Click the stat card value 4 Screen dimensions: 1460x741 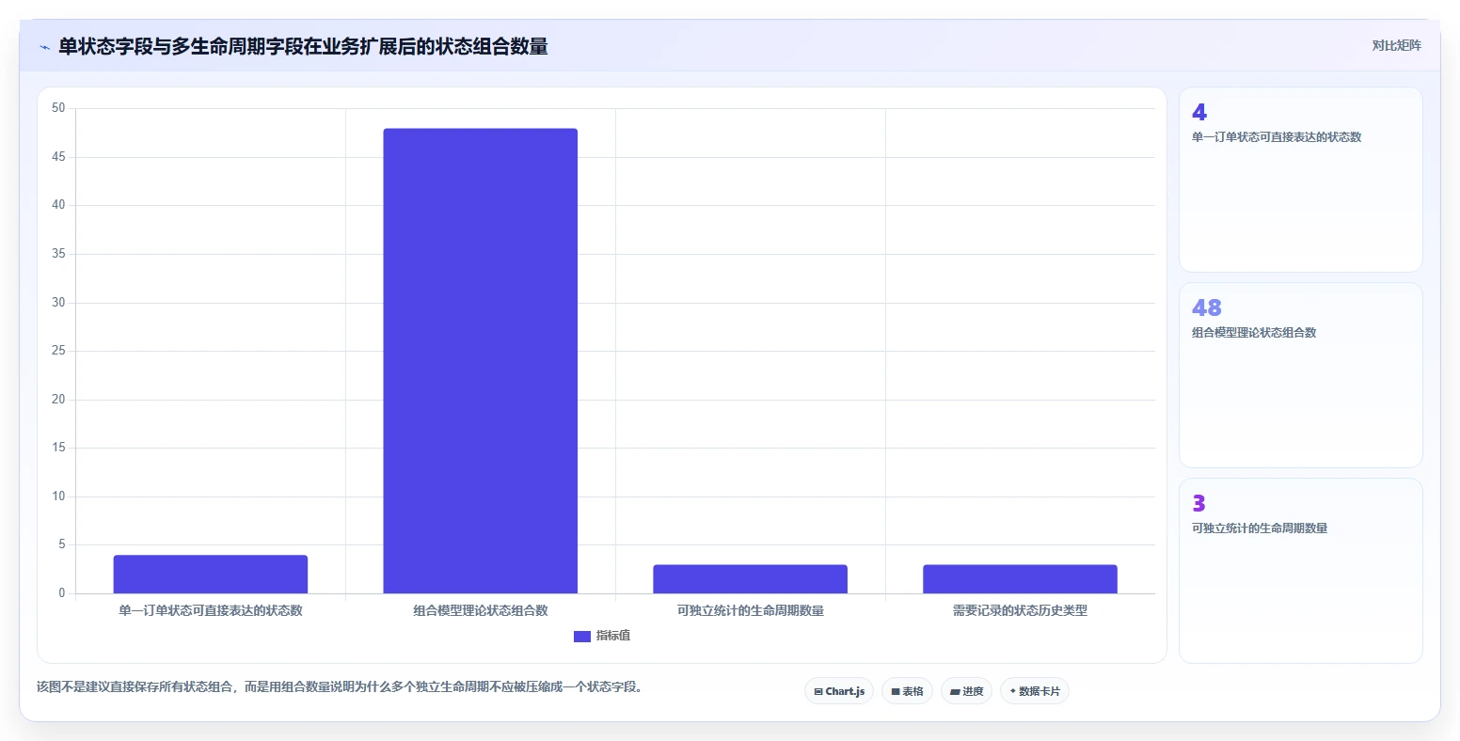click(1199, 113)
